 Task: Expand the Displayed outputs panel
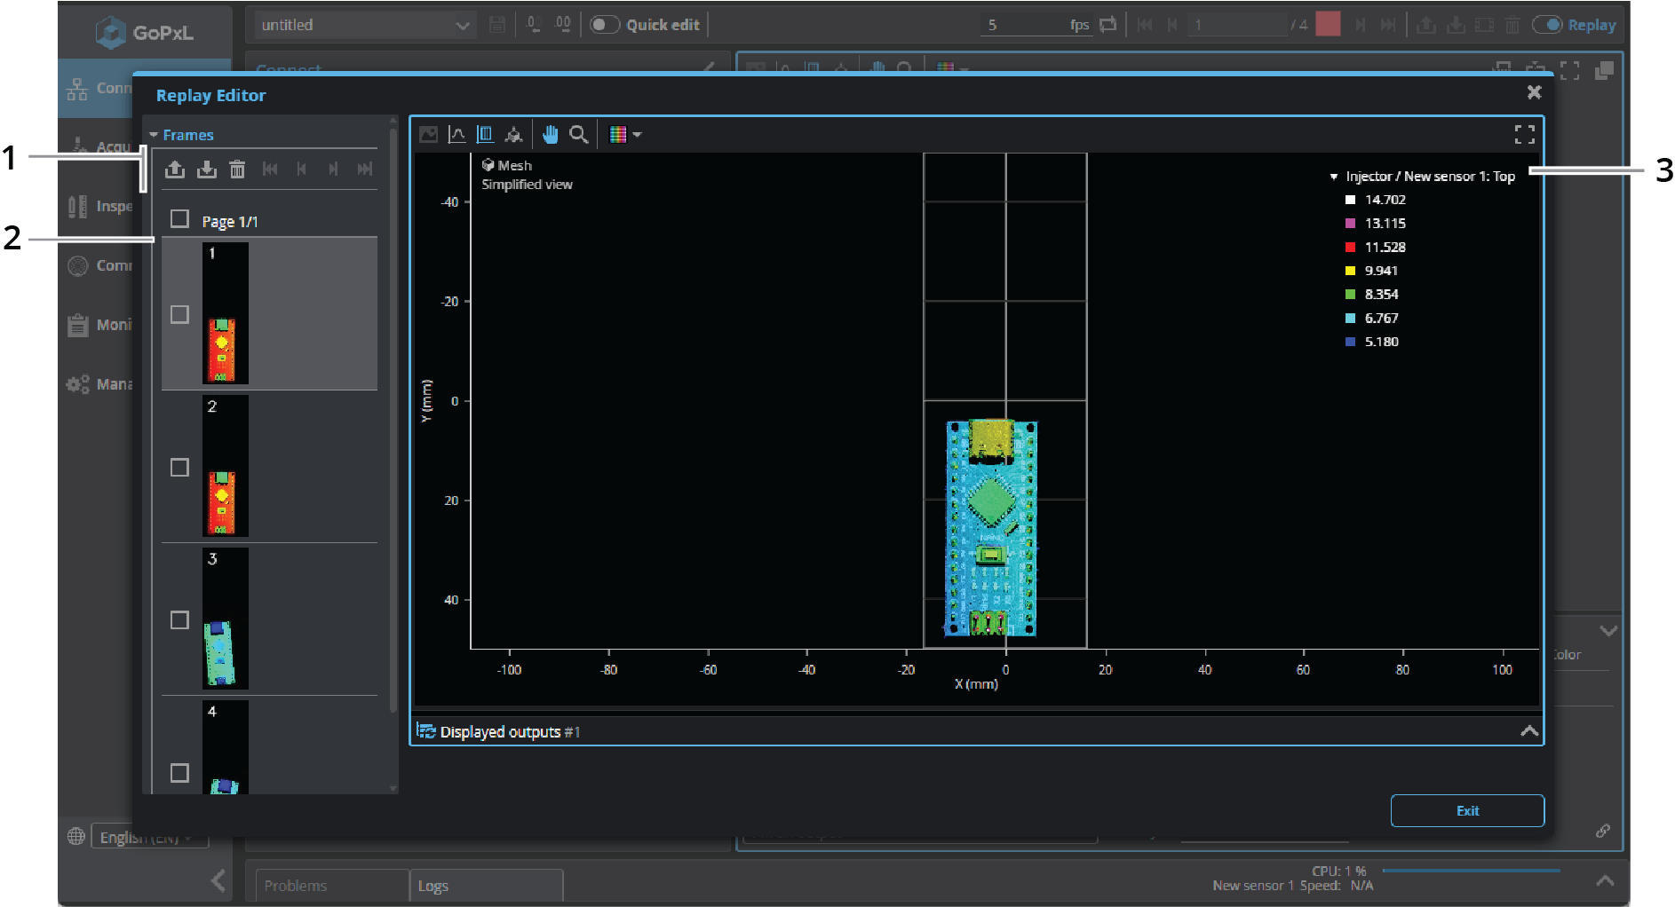[x=1528, y=731]
